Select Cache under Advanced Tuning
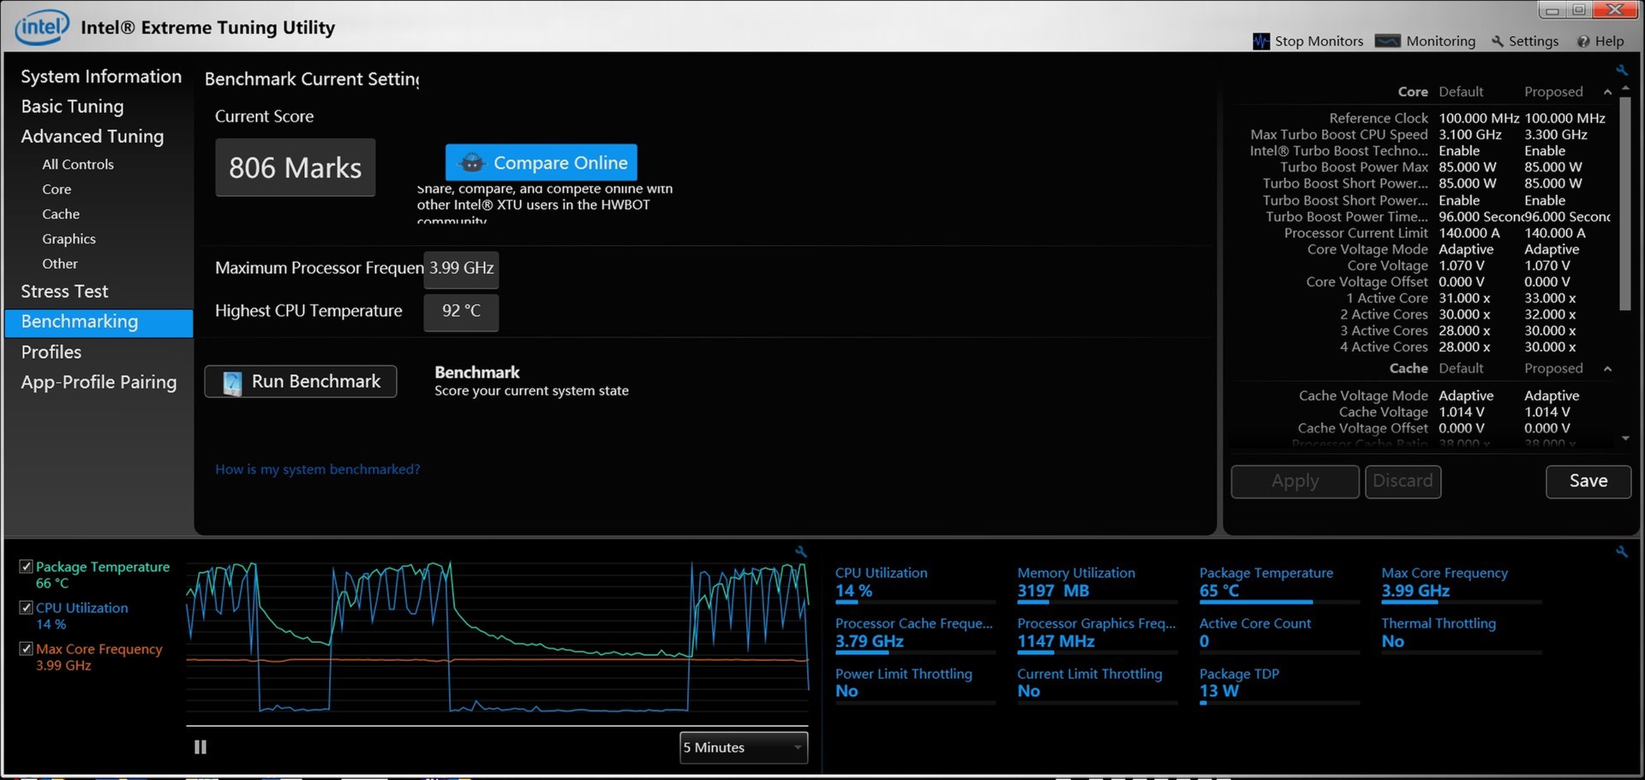Viewport: 1645px width, 780px height. [x=61, y=214]
